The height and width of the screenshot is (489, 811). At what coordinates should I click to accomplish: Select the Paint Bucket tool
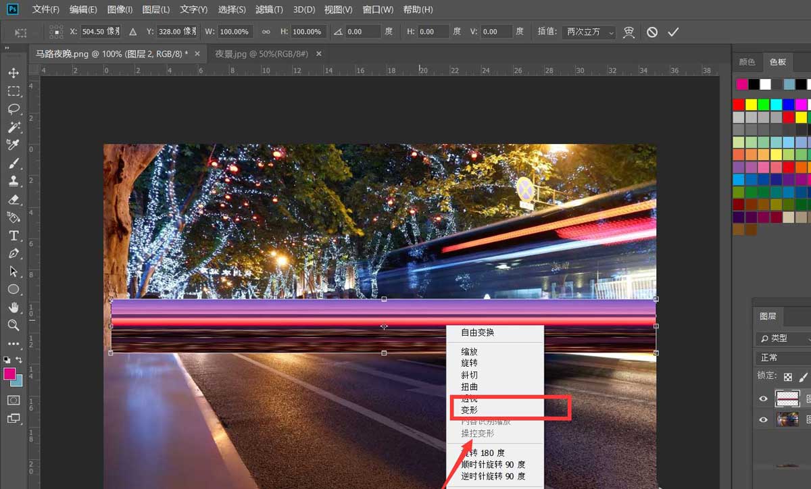point(14,217)
